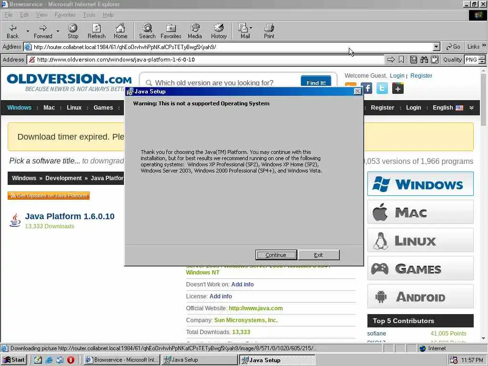488x366 pixels.
Task: Open the Edit menu
Action: click(24, 15)
